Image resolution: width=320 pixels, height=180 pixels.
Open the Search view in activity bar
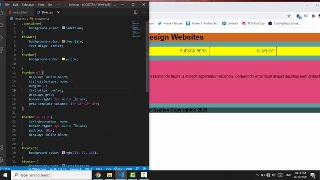(1, 25)
